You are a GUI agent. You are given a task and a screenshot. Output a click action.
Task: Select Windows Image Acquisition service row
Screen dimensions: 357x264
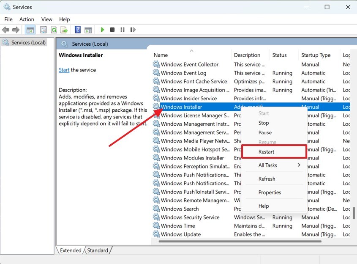[251, 90]
